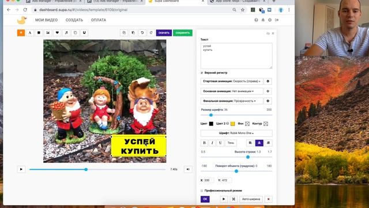Open the ОПЛАТА menu item
The image size is (369, 208).
[x=99, y=20]
